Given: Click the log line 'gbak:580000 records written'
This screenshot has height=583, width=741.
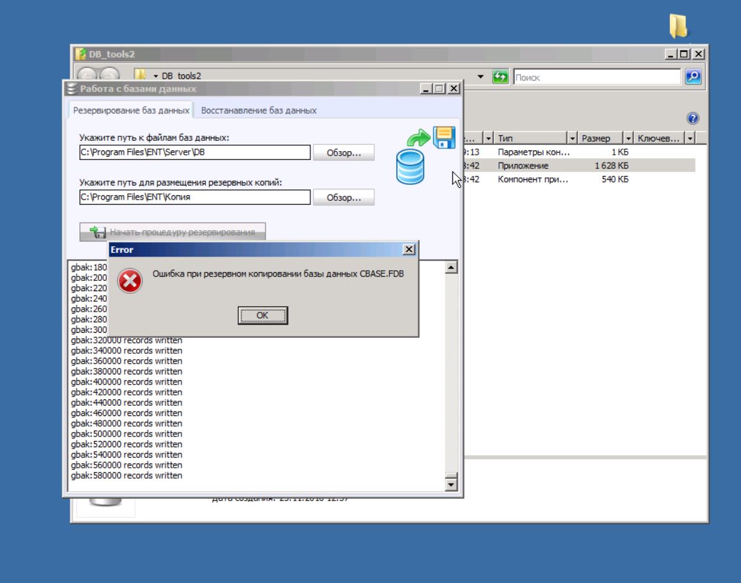Looking at the screenshot, I should 127,475.
